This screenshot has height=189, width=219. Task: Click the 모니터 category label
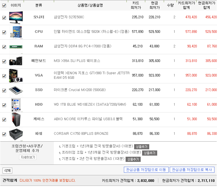(39, 17)
